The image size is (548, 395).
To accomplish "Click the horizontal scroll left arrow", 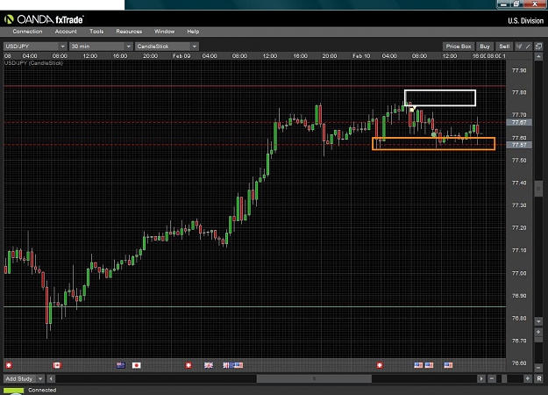I will (51, 378).
